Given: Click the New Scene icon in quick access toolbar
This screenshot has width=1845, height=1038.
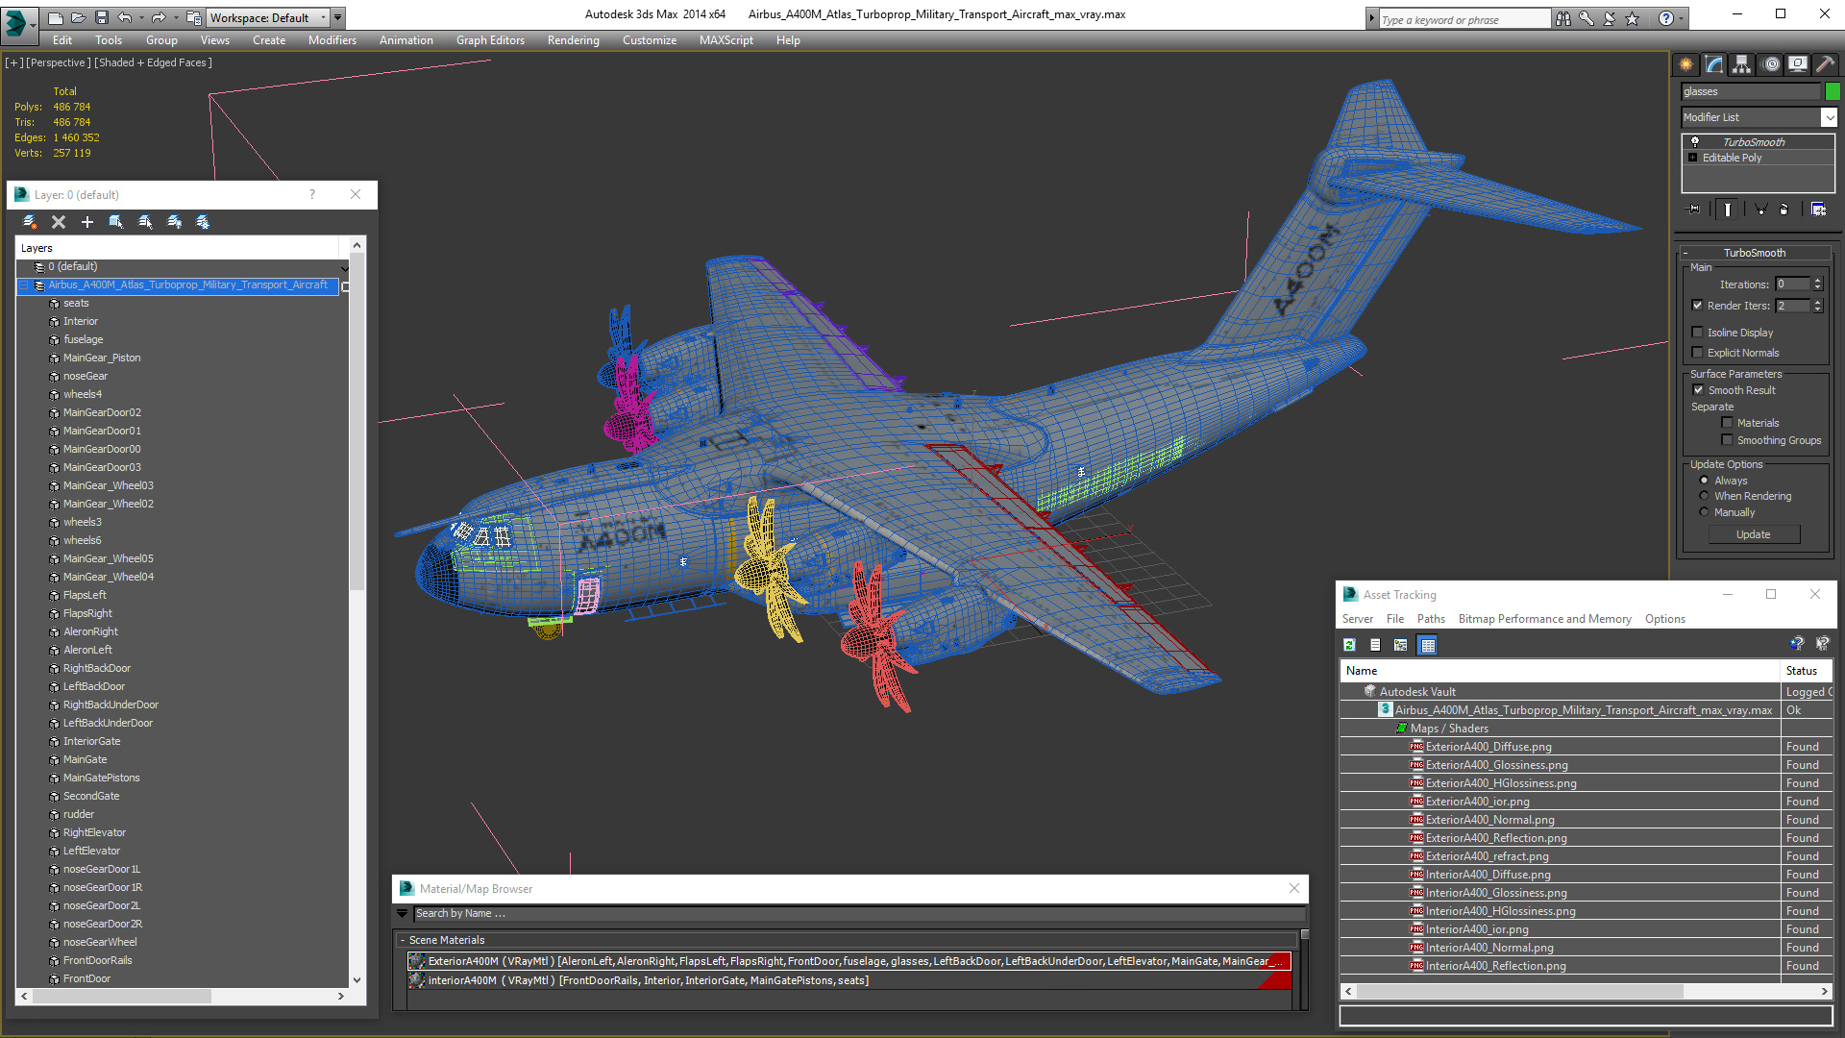Looking at the screenshot, I should tap(55, 17).
